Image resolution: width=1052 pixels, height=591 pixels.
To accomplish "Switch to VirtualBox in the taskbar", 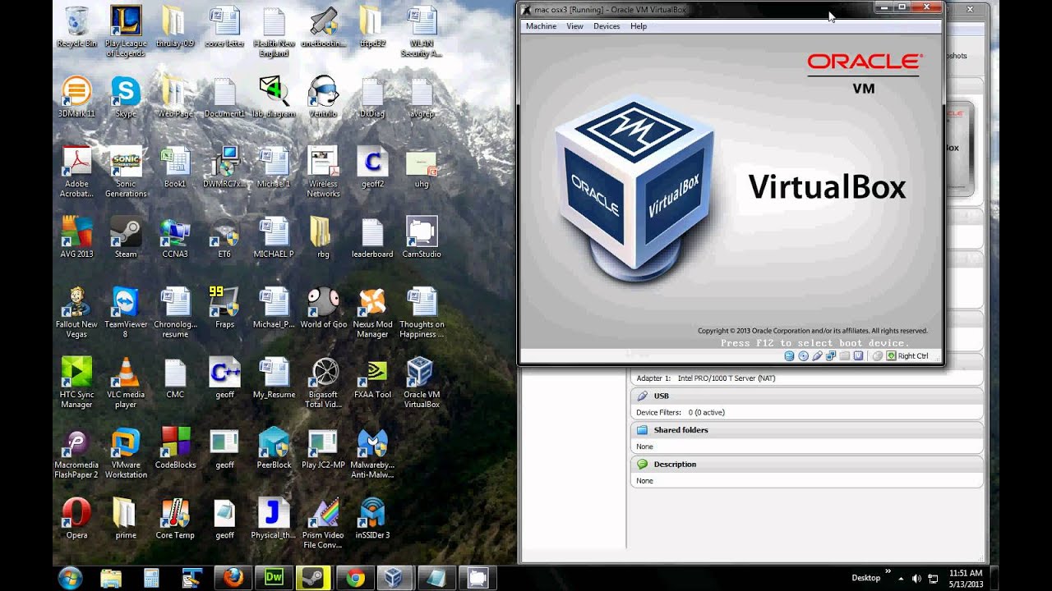I will coord(395,578).
